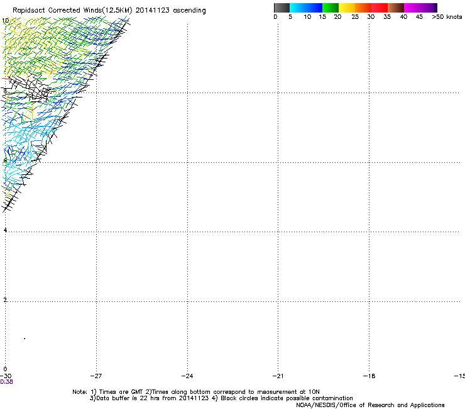Viewport: 465px width, 409px height.
Task: Click the '10' legend scale number
Action: coord(307,17)
